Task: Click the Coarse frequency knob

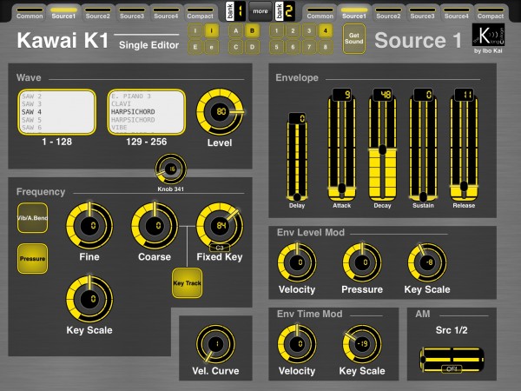Action: click(x=155, y=226)
